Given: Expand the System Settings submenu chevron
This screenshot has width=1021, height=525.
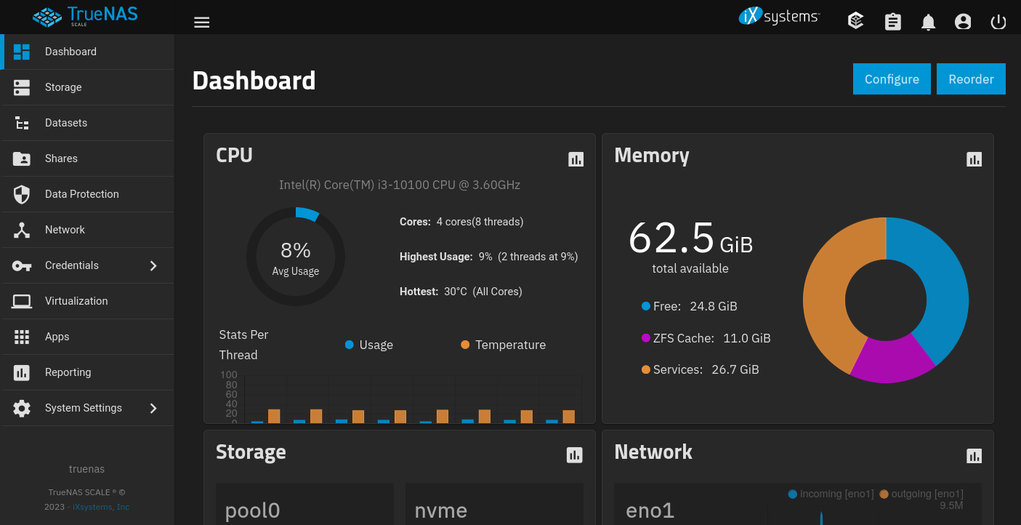Looking at the screenshot, I should tap(153, 408).
